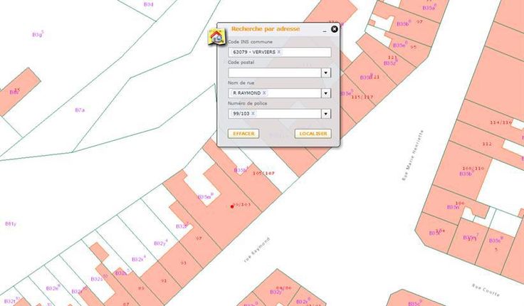Click the house address-search icon
This screenshot has width=524, height=306.
pos(216,37)
